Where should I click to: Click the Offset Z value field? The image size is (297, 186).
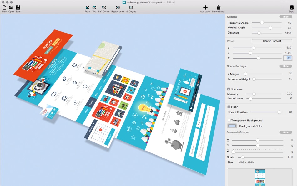tap(288, 58)
